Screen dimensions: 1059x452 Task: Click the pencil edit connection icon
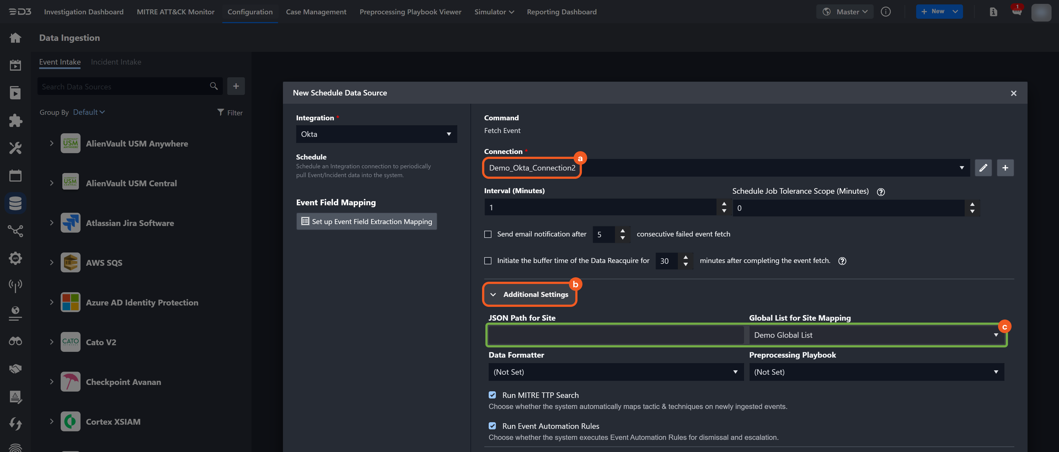983,168
